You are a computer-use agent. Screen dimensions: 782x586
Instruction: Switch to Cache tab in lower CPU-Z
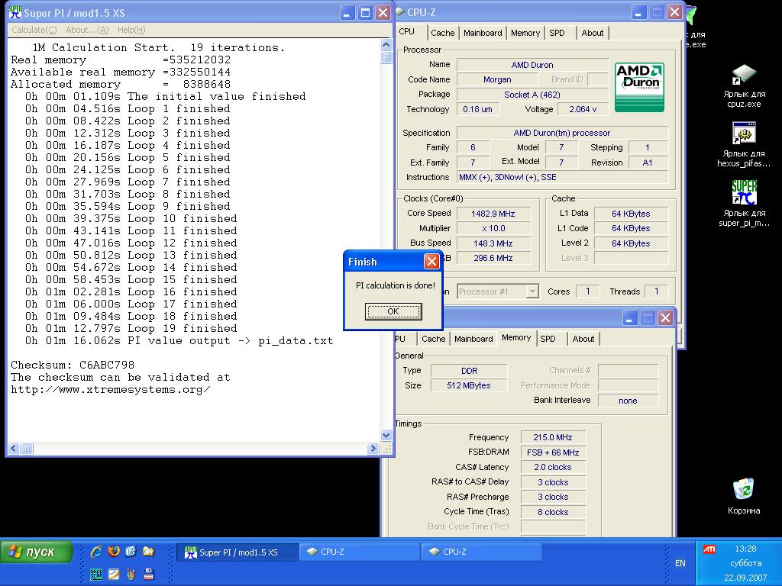[x=434, y=339]
